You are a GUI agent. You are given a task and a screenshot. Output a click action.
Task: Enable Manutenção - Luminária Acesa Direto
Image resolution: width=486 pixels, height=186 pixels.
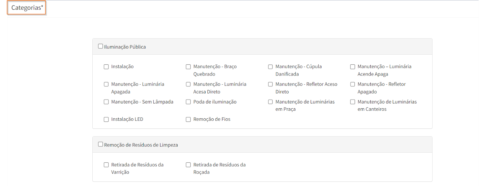coord(188,84)
